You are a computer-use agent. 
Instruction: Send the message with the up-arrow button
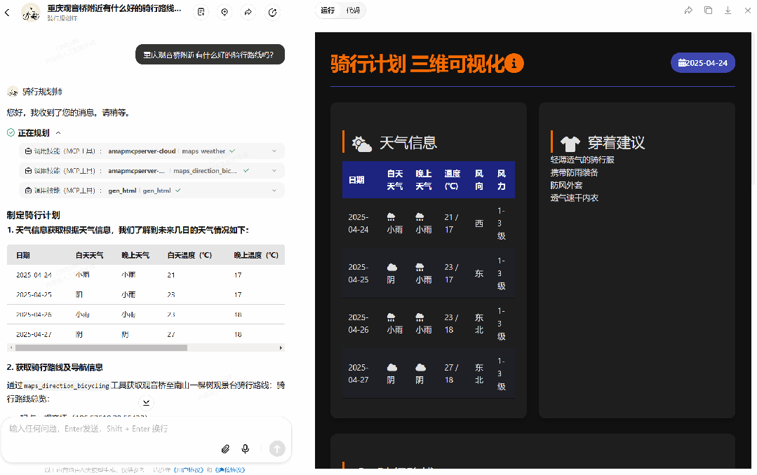[276, 448]
